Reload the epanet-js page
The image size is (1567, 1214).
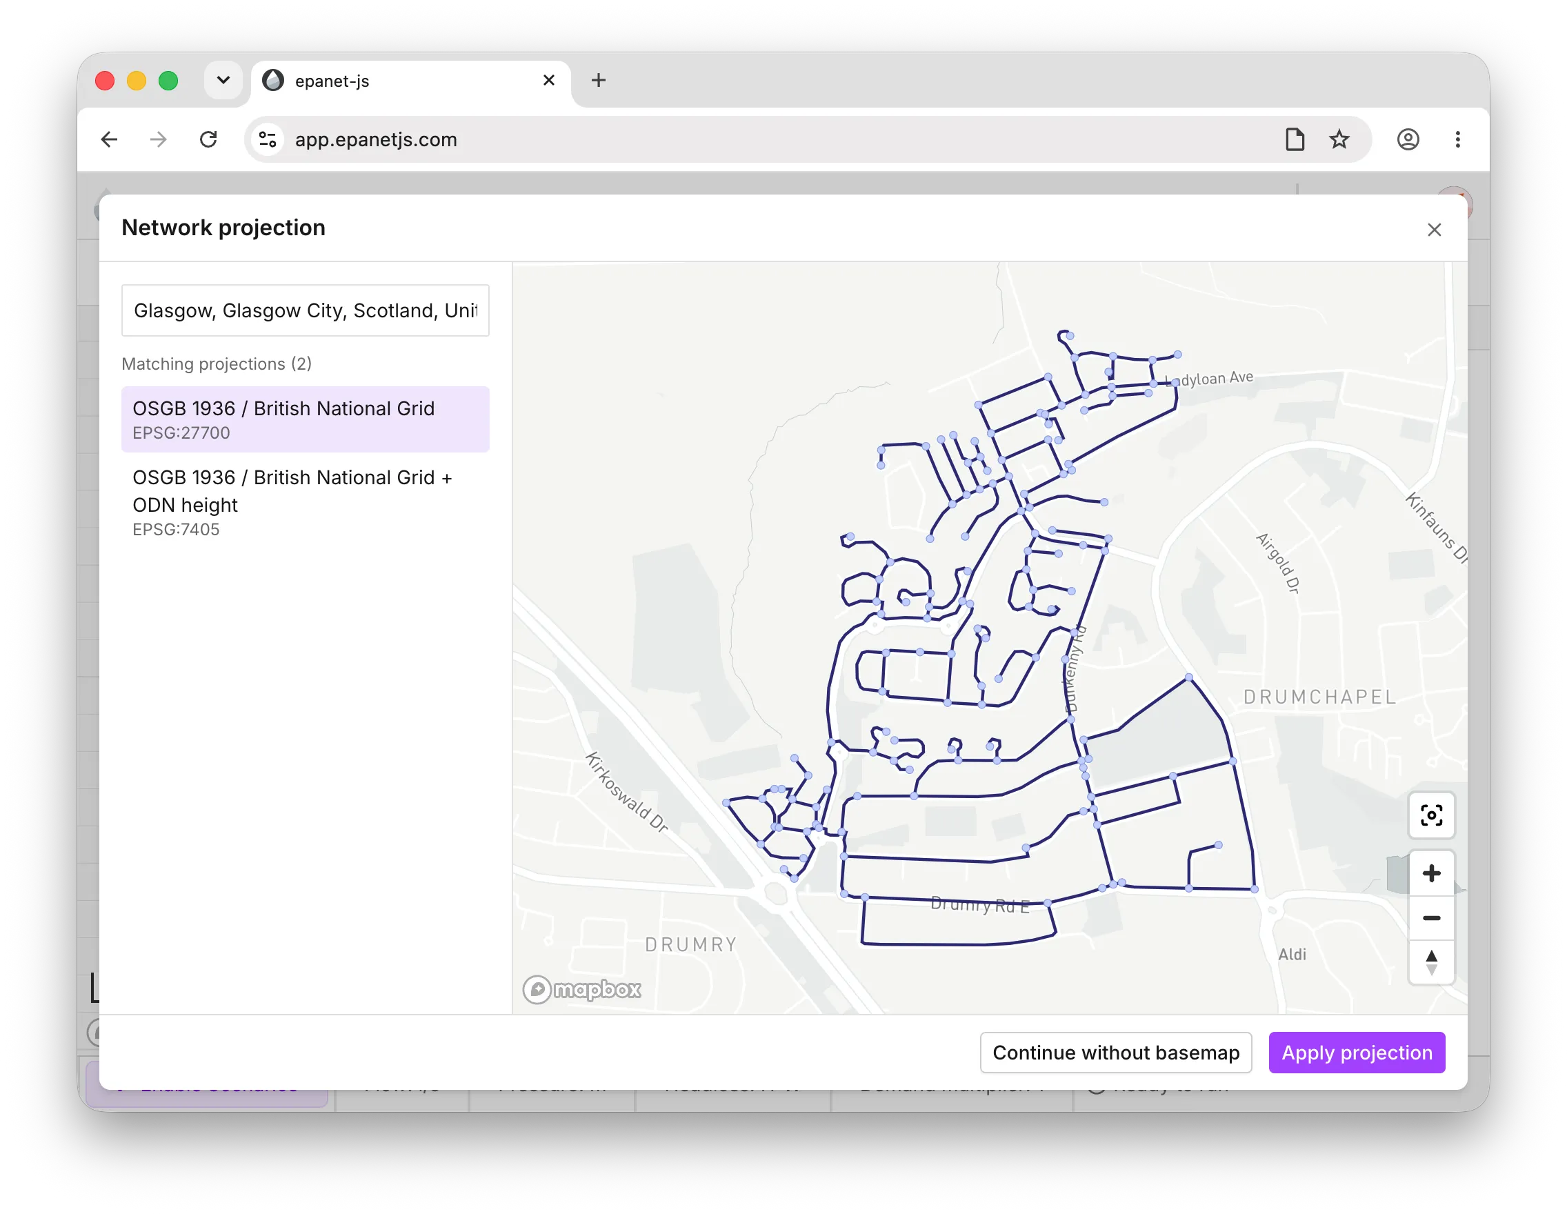208,139
